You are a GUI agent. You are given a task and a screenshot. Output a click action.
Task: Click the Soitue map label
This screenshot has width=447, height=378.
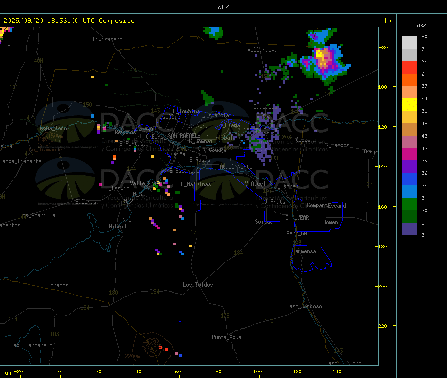[264, 222]
